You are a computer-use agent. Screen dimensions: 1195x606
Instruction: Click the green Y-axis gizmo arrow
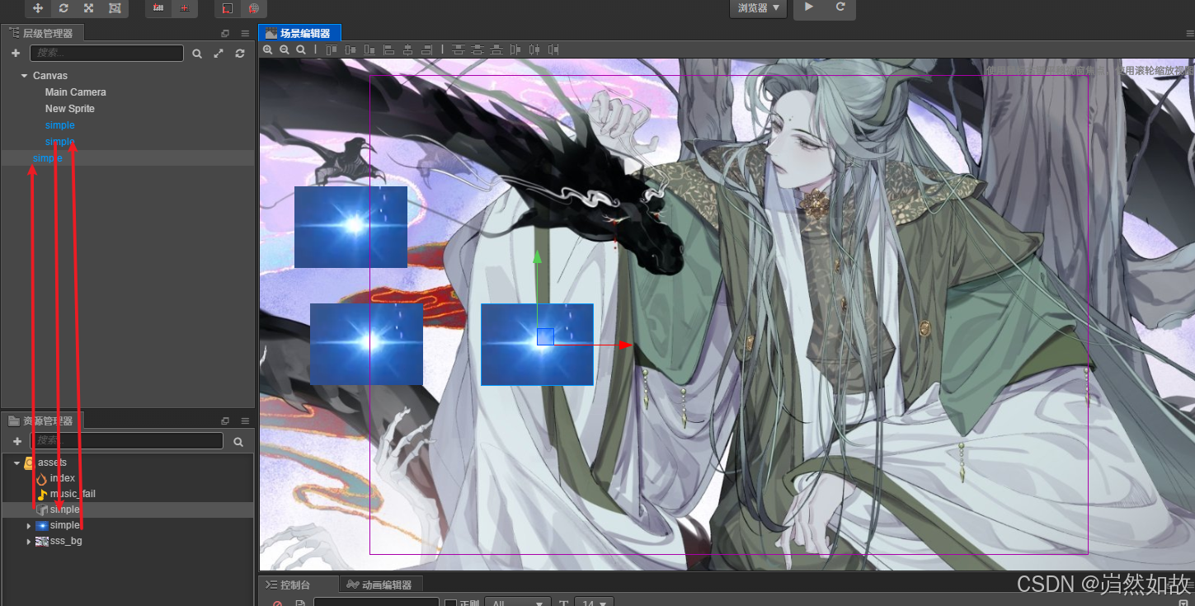coord(538,257)
